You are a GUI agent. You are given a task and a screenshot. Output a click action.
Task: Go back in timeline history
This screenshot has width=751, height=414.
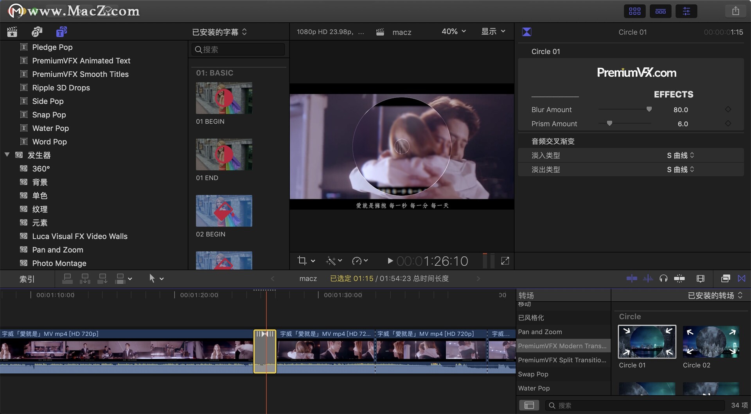273,279
